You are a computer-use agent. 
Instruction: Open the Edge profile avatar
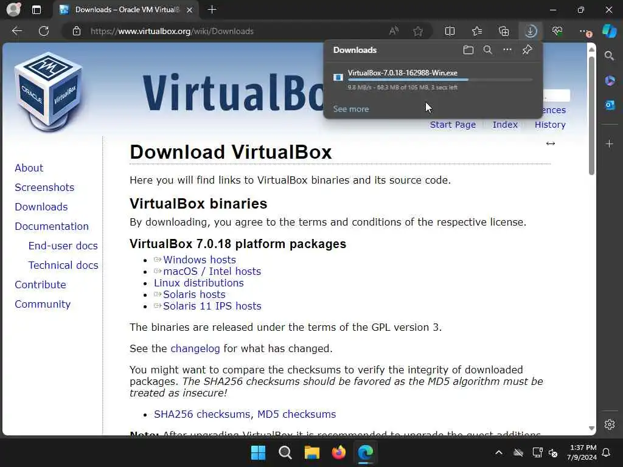click(13, 9)
